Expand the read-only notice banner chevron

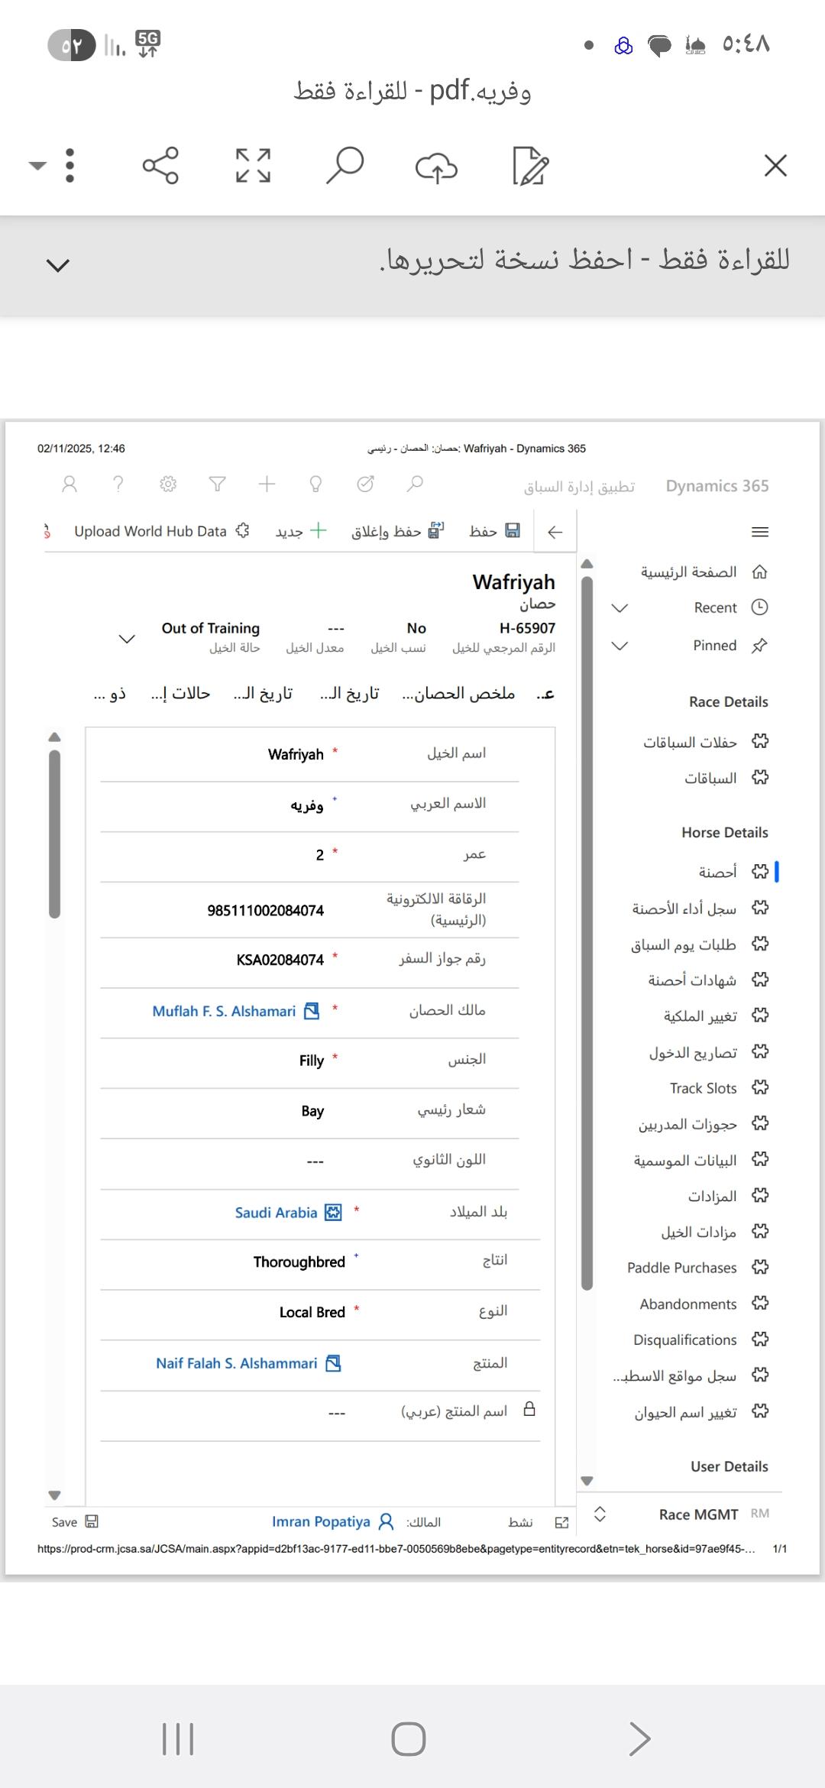pos(58,265)
